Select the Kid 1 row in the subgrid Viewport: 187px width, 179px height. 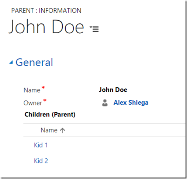coord(104,145)
